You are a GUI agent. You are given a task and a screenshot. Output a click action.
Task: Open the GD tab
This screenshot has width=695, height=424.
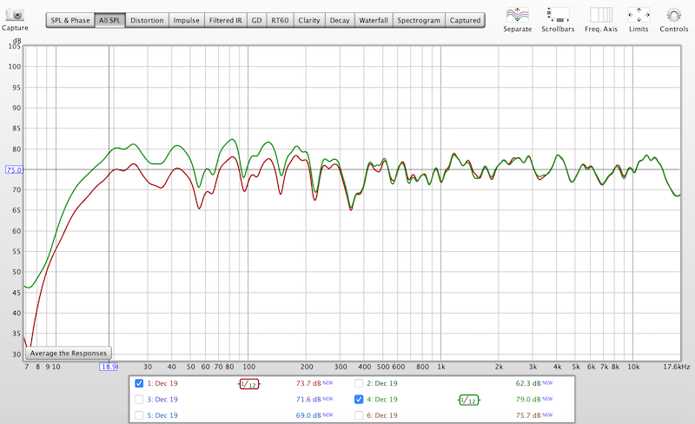pos(256,20)
